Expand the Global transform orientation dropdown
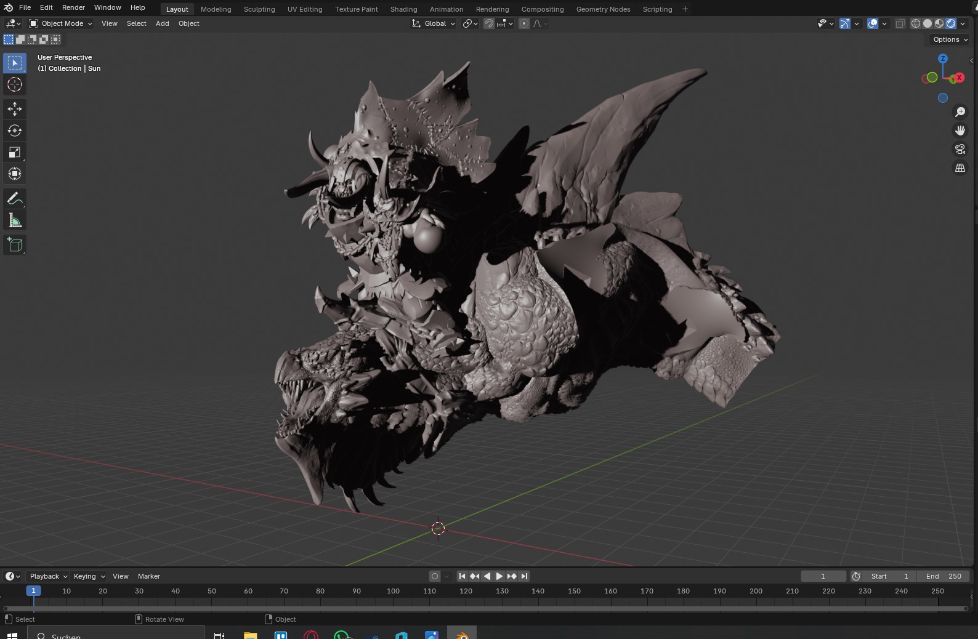The height and width of the screenshot is (639, 978). [434, 23]
